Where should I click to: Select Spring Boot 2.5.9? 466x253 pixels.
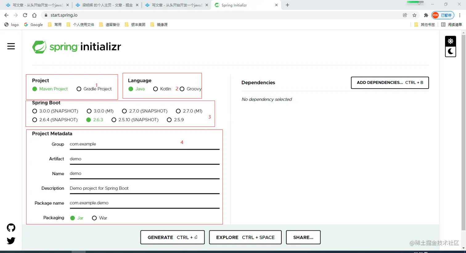175,120
